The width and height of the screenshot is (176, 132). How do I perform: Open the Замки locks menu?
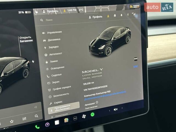pyautogui.click(x=52, y=62)
